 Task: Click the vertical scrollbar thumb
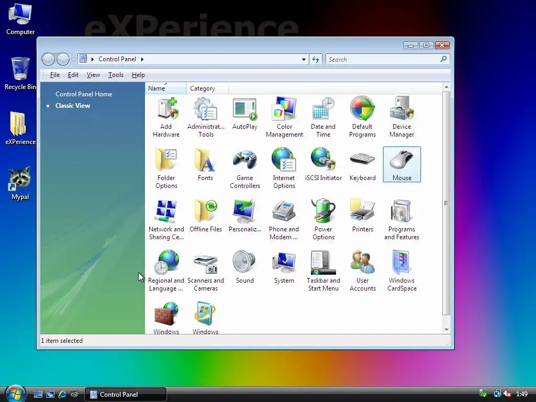pyautogui.click(x=446, y=203)
